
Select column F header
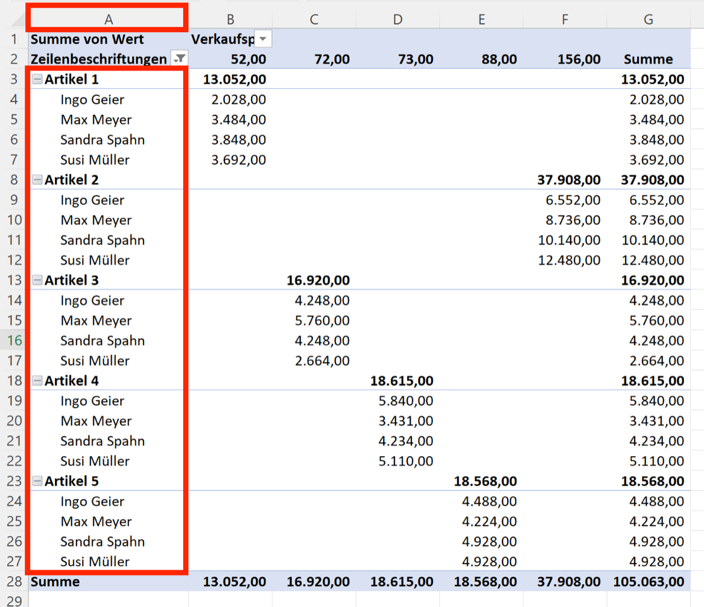click(x=565, y=20)
